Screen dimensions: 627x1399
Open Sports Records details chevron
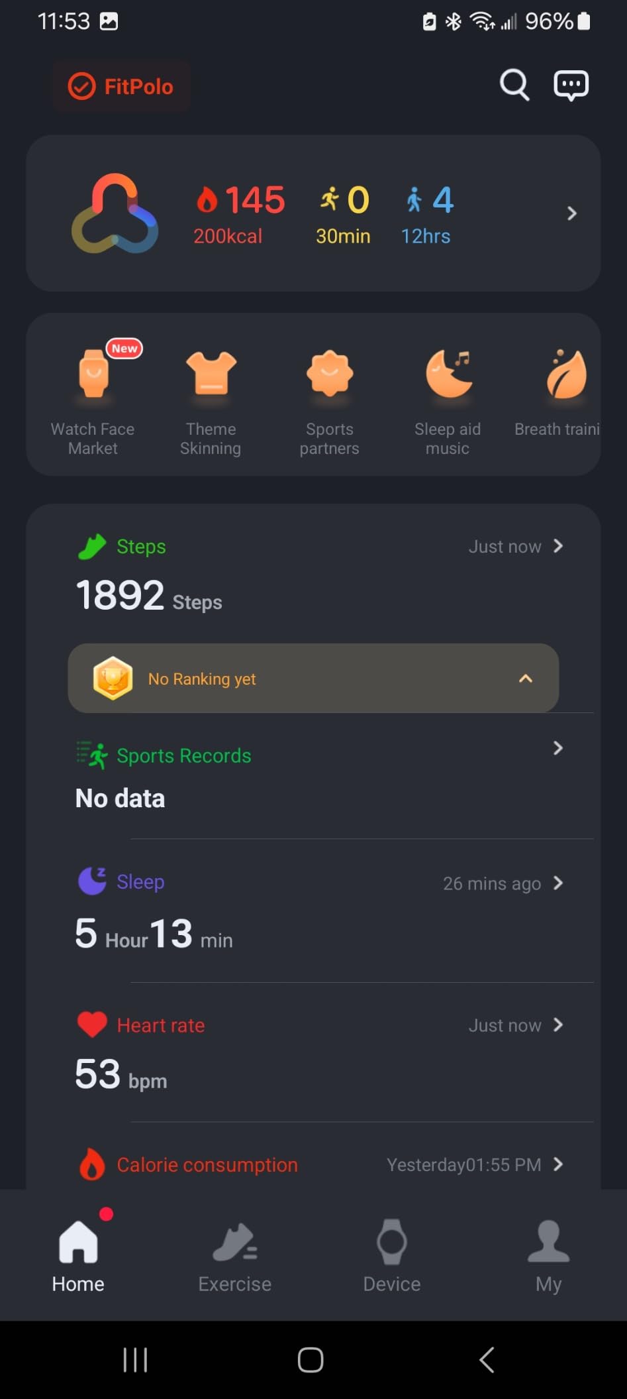coord(558,748)
